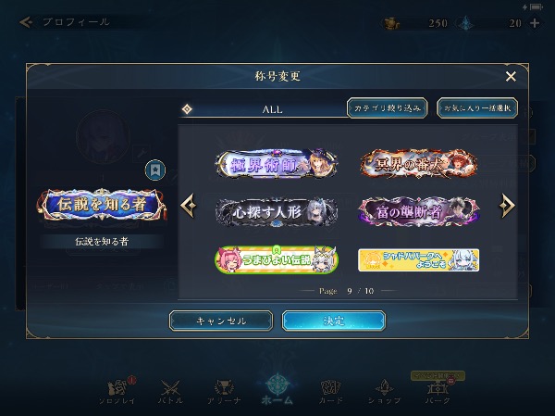Click the キャンセル button
Image resolution: width=555 pixels, height=416 pixels.
[x=221, y=321]
